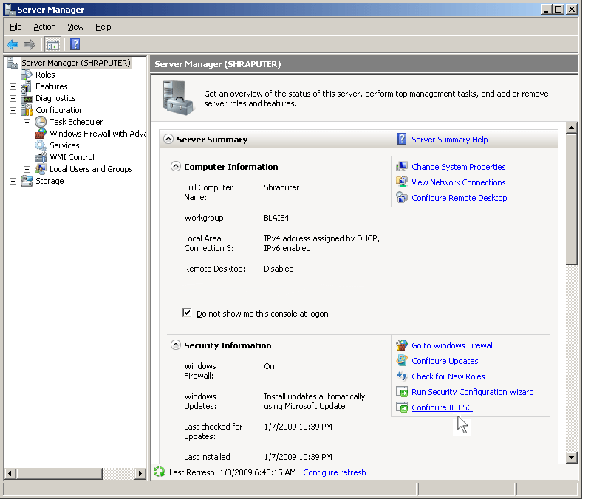Click the Task Scheduler clock icon

41,122
